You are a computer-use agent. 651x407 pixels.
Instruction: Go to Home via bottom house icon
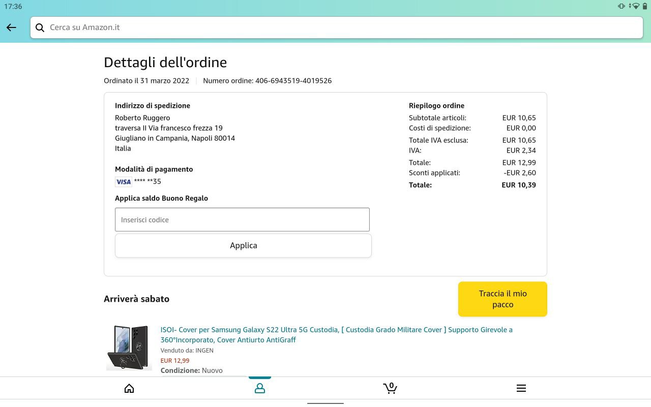[129, 389]
